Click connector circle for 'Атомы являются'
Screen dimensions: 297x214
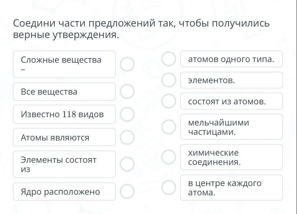coord(127,137)
